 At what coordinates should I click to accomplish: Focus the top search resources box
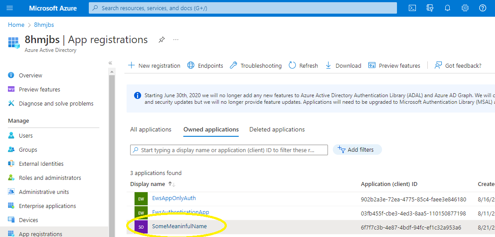pos(243,8)
